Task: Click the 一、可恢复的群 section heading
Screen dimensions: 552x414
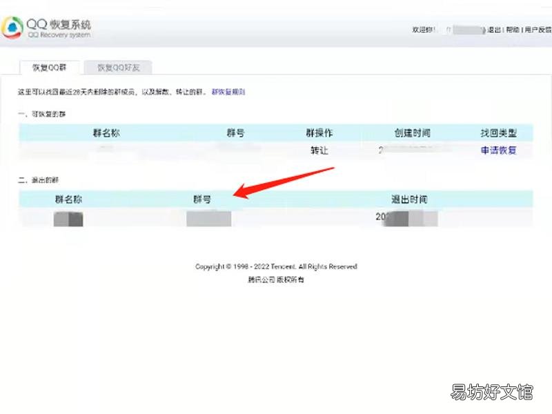Action: click(x=42, y=114)
